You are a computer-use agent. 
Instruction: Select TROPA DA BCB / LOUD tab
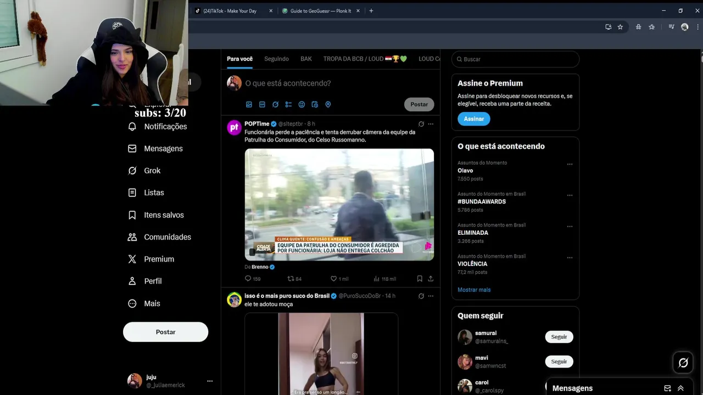(x=365, y=59)
